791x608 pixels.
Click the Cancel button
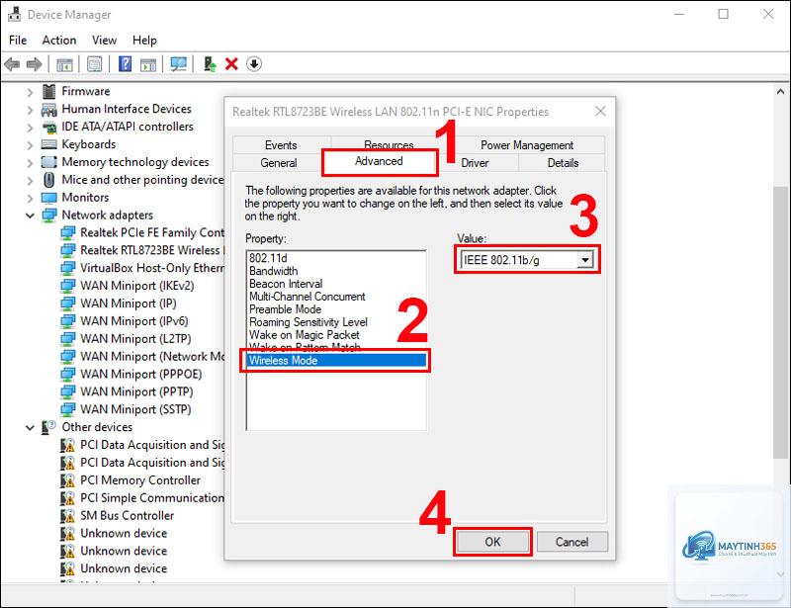pos(571,542)
